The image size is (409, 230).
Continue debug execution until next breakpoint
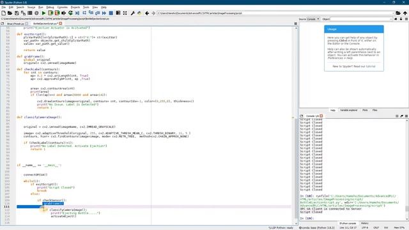point(104,13)
